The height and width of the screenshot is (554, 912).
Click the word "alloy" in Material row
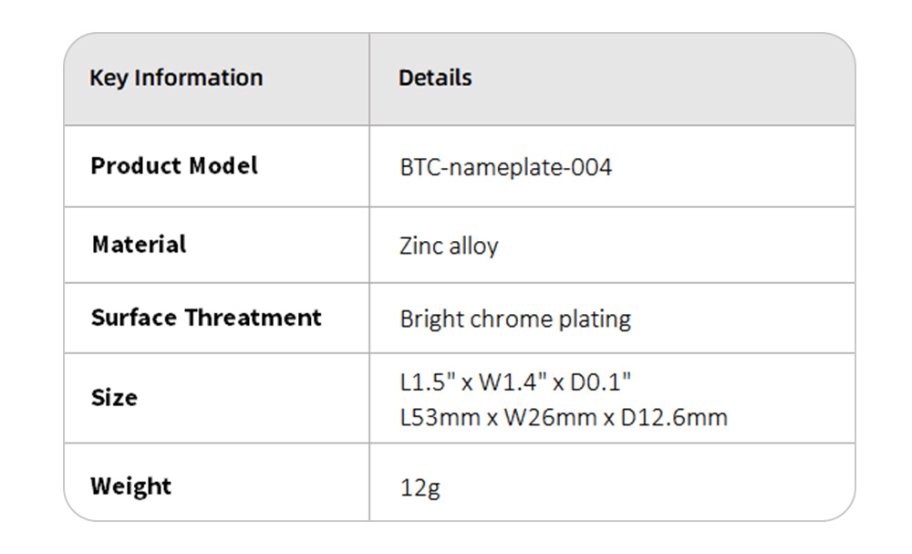point(474,246)
